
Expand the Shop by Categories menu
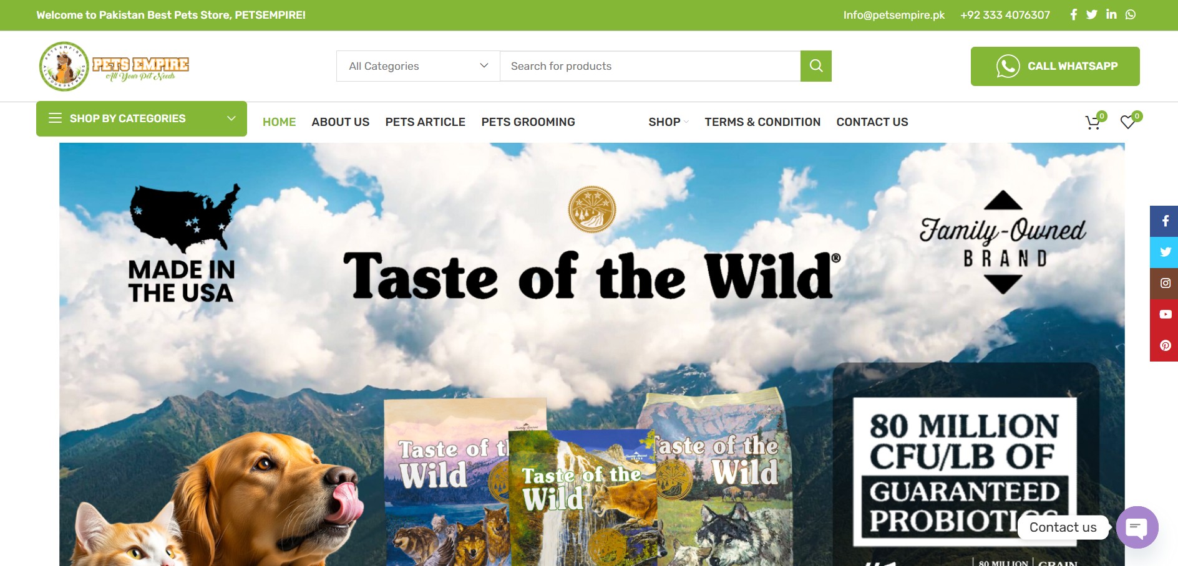[x=142, y=118]
